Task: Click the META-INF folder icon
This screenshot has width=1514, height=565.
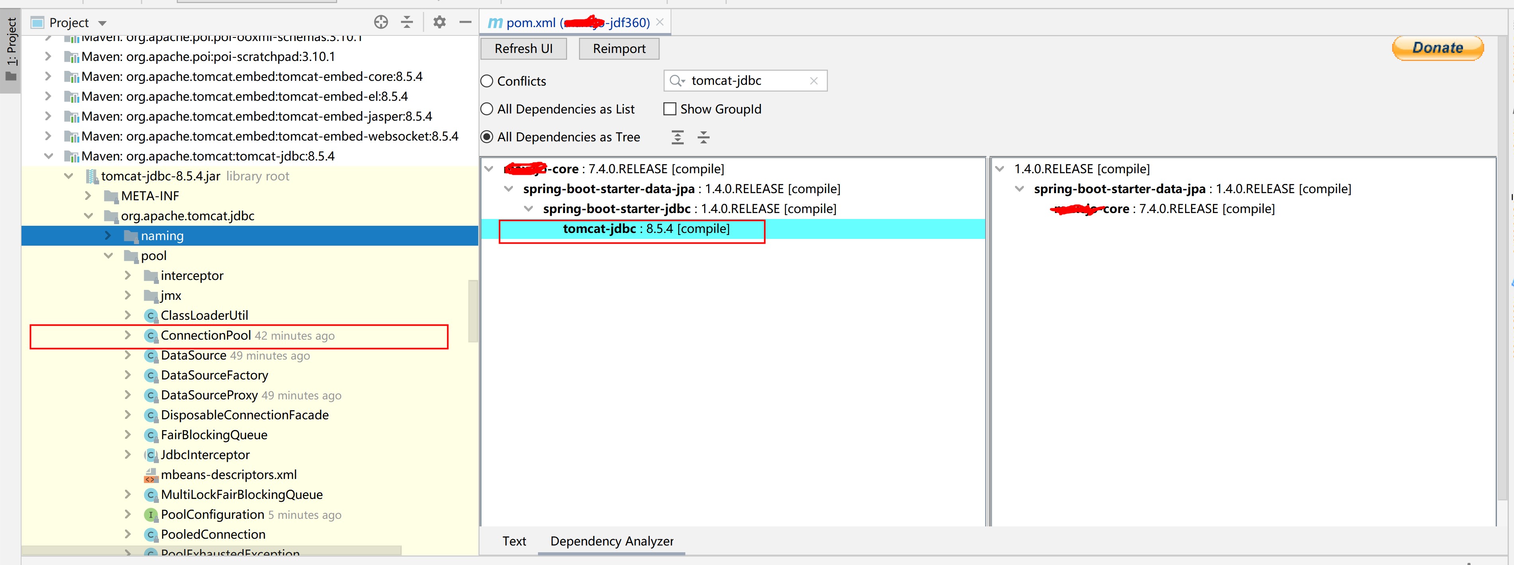Action: (x=110, y=196)
